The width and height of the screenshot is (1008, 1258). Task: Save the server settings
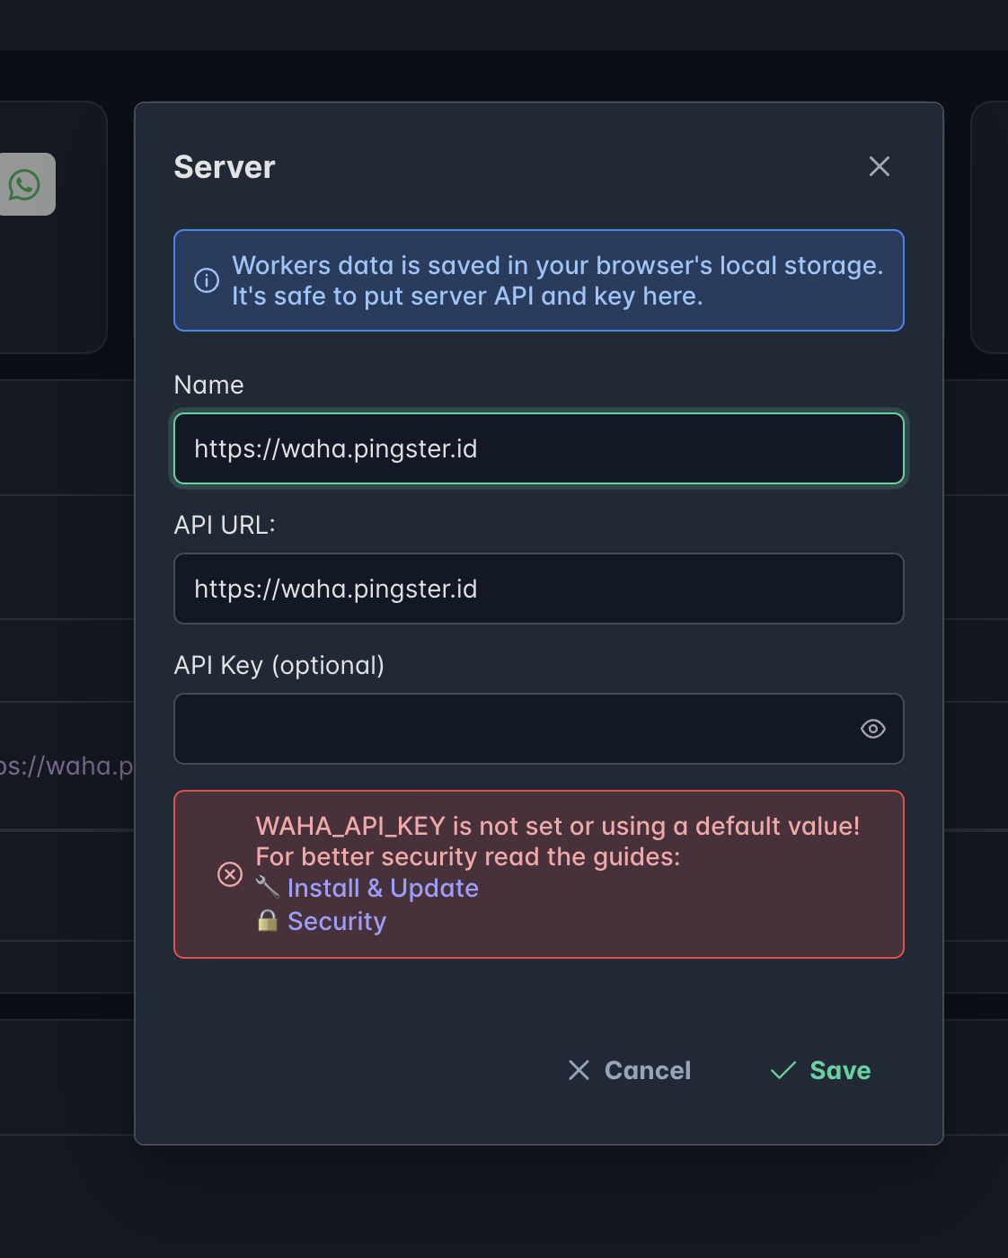[x=839, y=1070]
